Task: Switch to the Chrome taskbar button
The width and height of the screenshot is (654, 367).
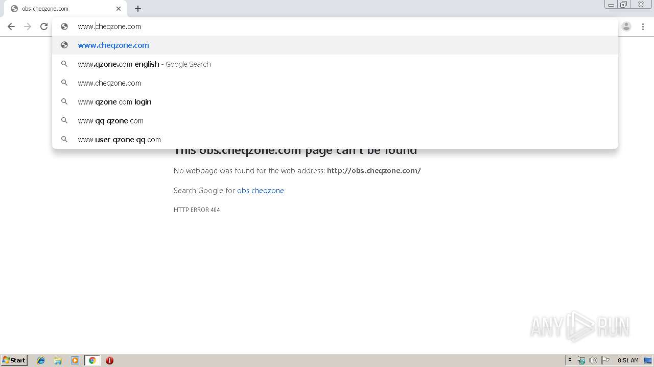Action: (x=92, y=360)
